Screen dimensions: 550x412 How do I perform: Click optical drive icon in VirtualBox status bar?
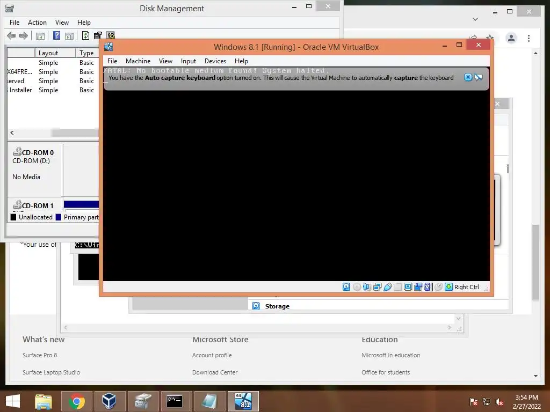coord(357,287)
